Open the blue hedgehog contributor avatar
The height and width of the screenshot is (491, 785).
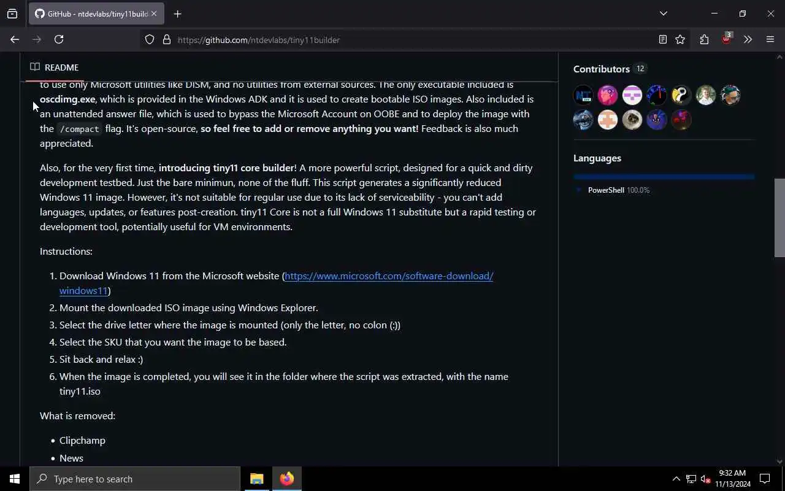(657, 120)
